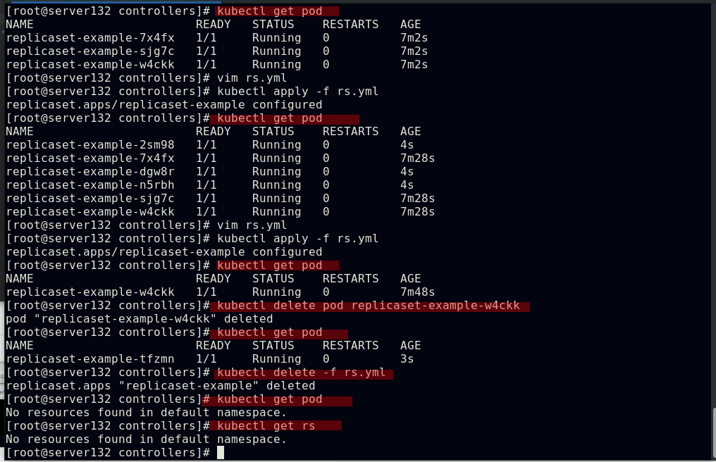
Task: Click the 'replicaset.apps "replicaset-example" deleted' message
Action: [160, 386]
